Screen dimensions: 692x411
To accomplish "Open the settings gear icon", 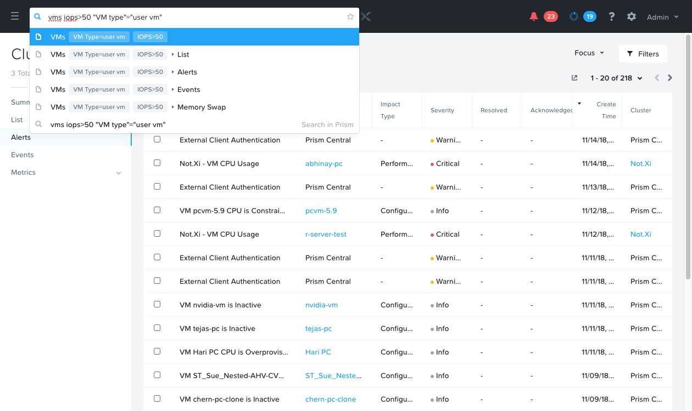I will pyautogui.click(x=632, y=16).
